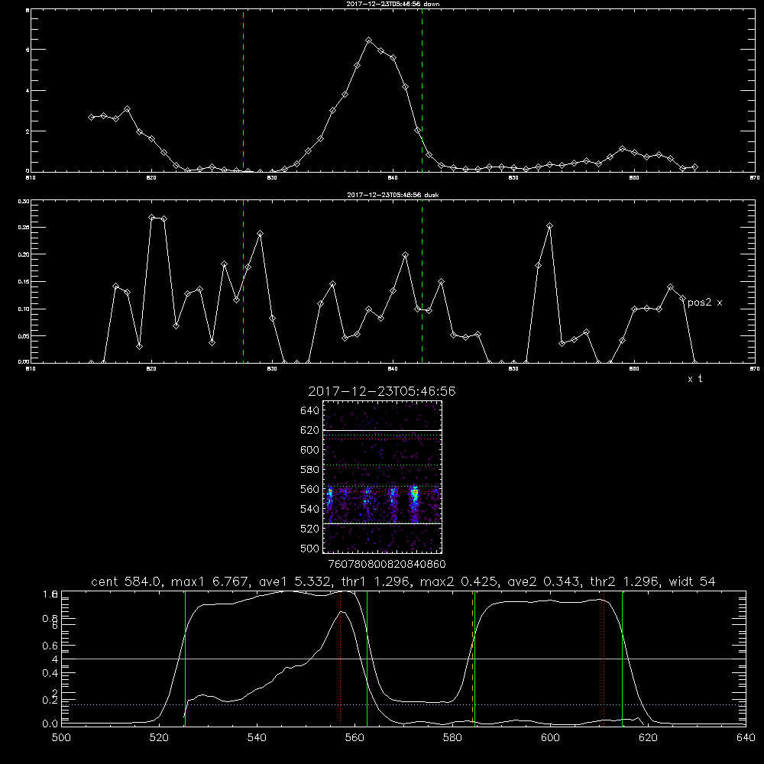Image resolution: width=764 pixels, height=764 pixels.
Task: Click the dusk peak diamond near 841
Action: (x=405, y=255)
